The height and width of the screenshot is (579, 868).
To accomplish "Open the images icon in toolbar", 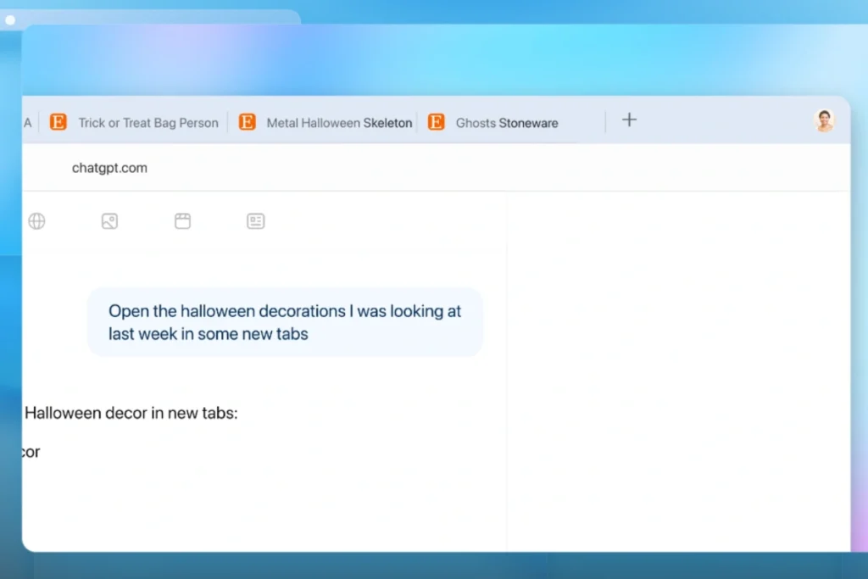I will 109,221.
